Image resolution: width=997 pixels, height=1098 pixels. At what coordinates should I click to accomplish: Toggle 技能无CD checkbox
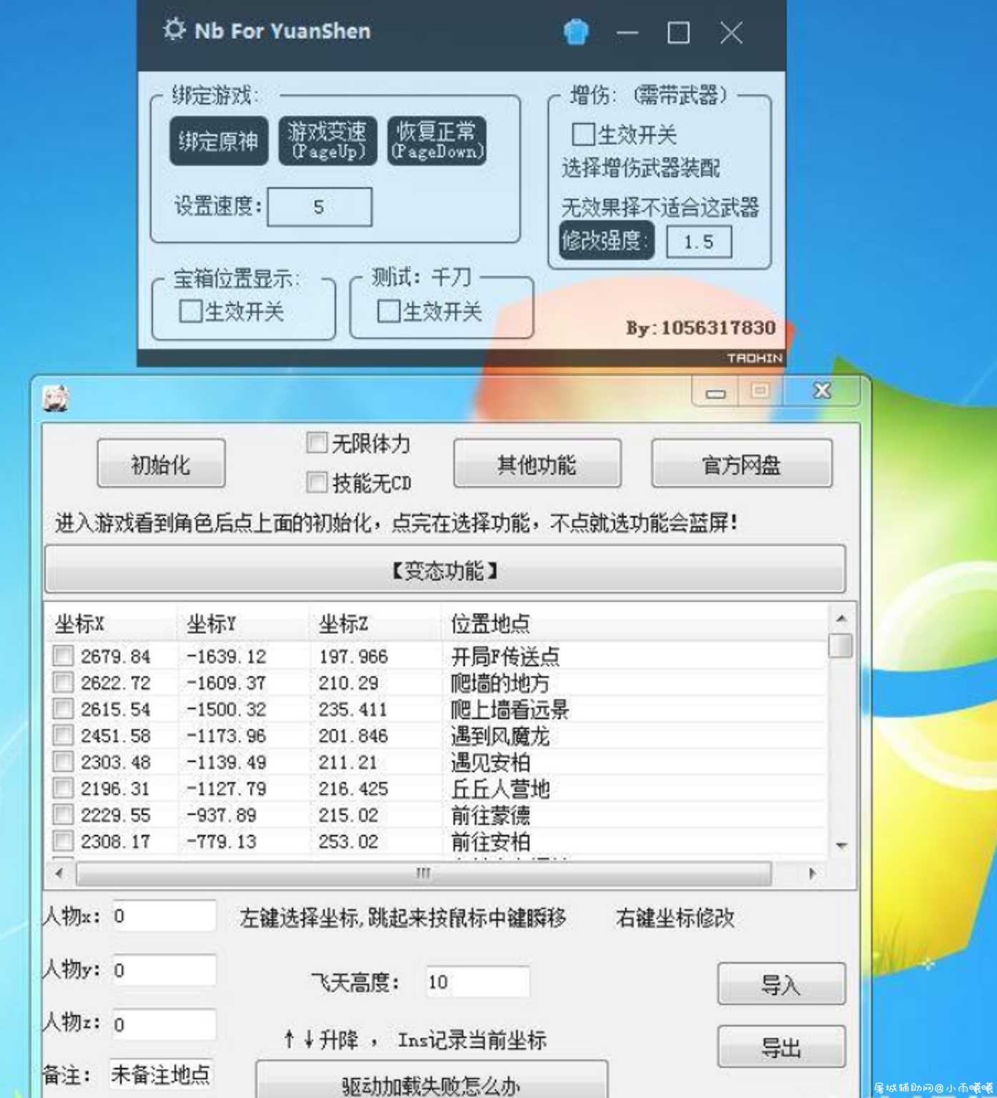pyautogui.click(x=317, y=483)
